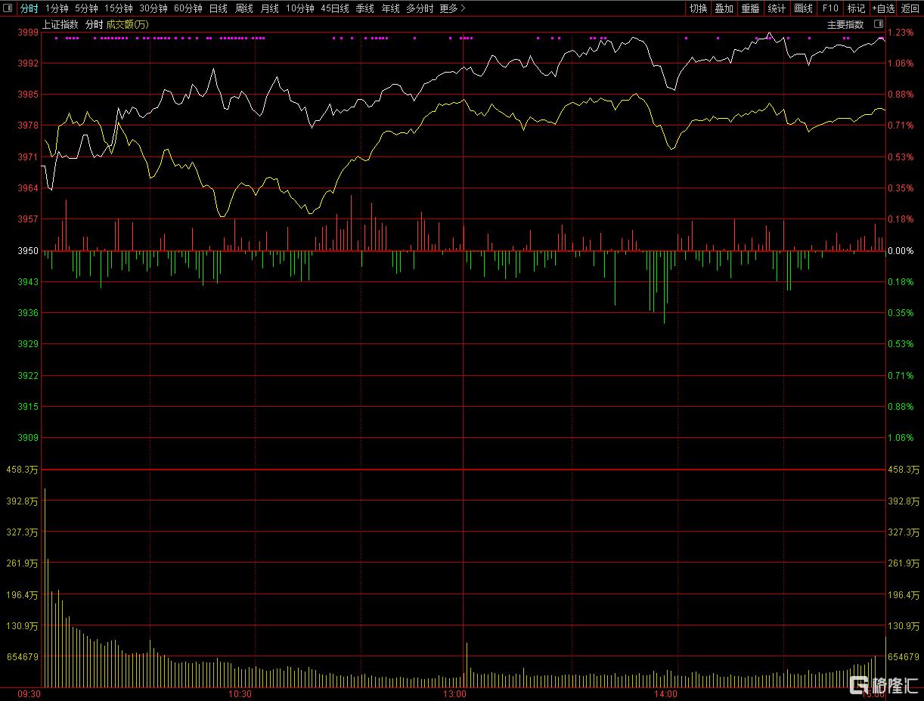Click the panel layout icon at top-left

(8, 8)
